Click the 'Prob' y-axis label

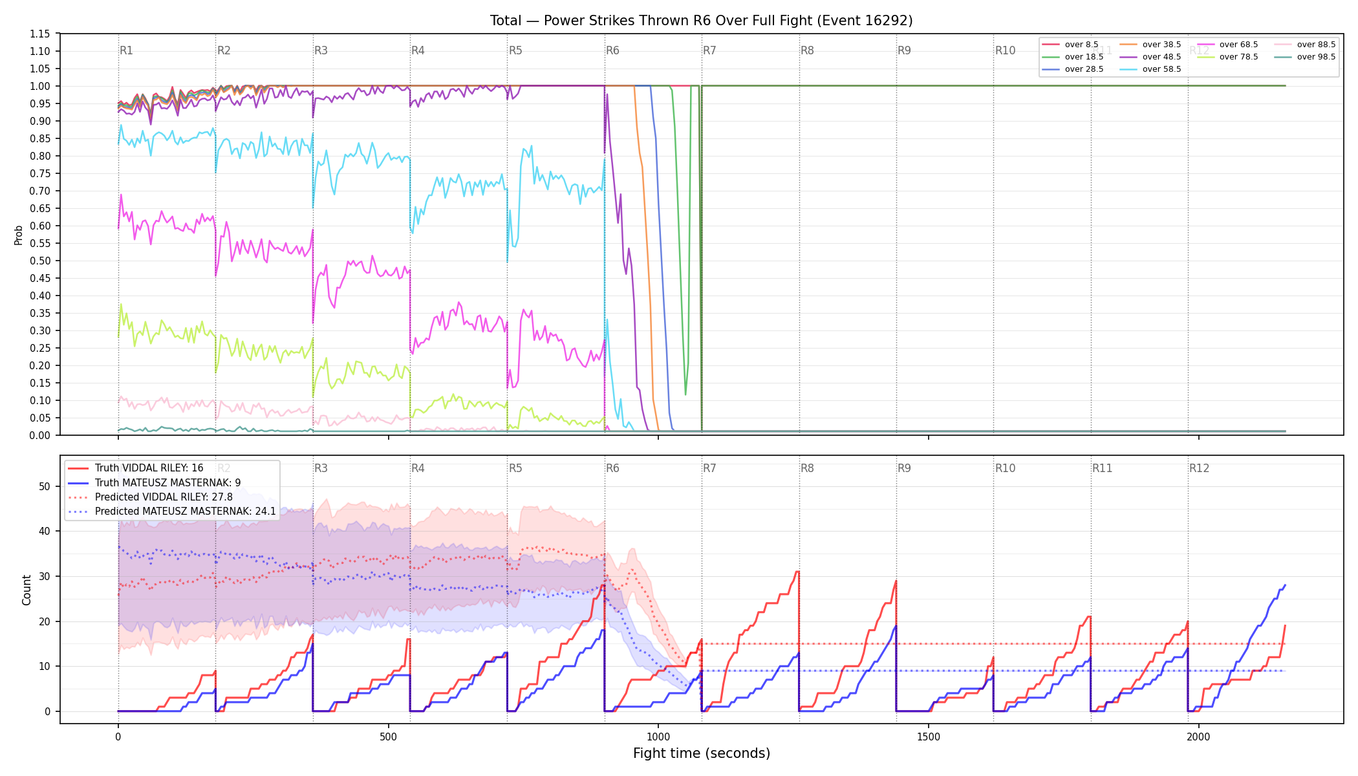point(18,235)
